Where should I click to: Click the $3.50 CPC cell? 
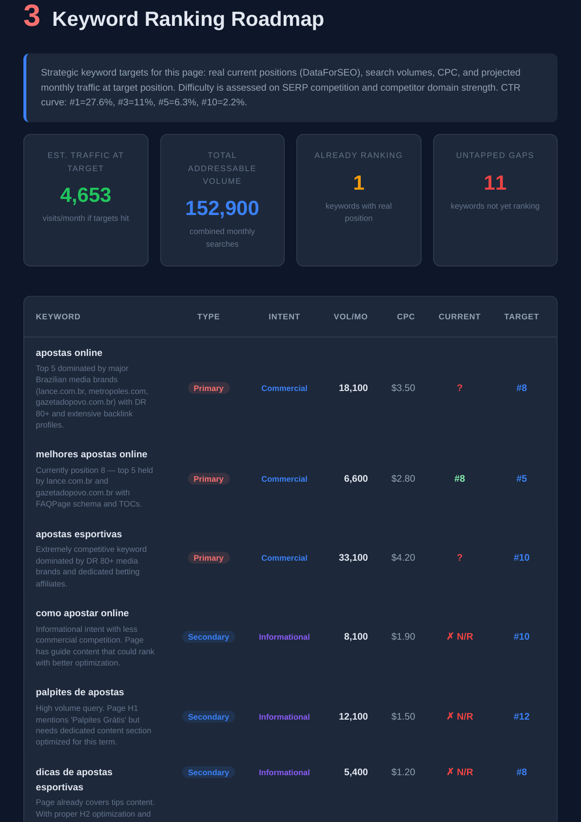(x=403, y=388)
